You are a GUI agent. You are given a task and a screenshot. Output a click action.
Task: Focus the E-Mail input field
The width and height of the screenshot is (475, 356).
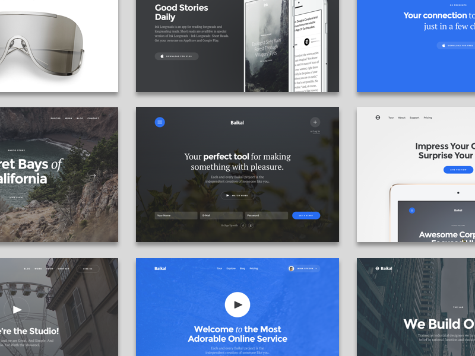coord(221,215)
